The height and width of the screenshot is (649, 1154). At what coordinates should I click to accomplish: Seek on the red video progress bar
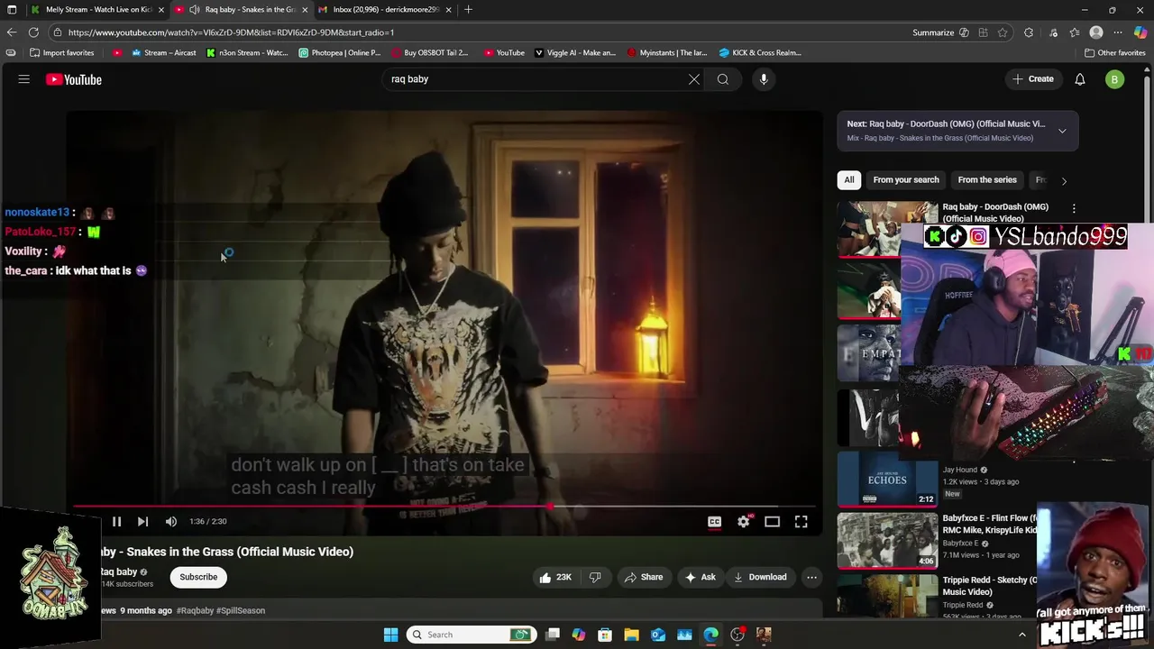tap(444, 507)
